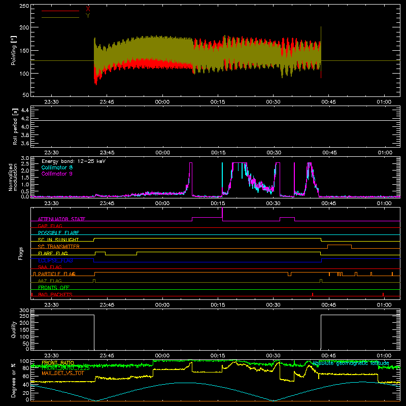The width and height of the screenshot is (406, 406).
Task: Click the 00:00 tick label under Pointing plot
Action: (x=162, y=102)
